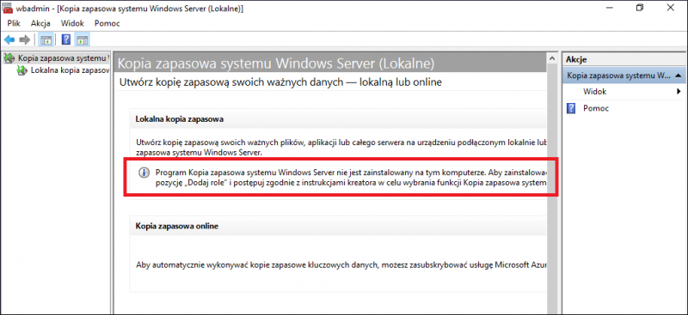Click the wbadmin app icon in title bar
This screenshot has height=315, width=688.
point(8,9)
